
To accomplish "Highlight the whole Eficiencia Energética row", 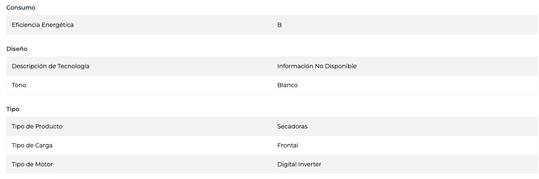I will coord(169,25).
